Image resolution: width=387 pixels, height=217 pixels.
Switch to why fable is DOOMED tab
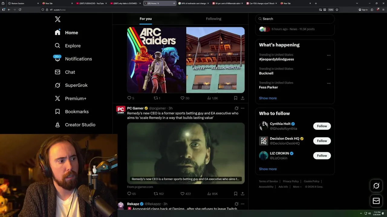[125, 3]
